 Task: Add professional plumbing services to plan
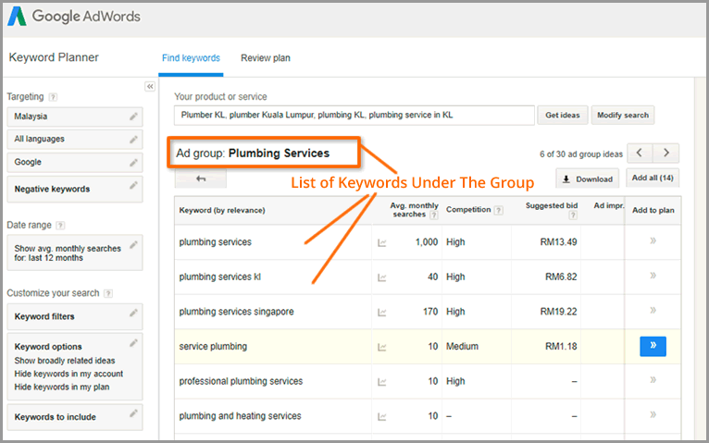[653, 380]
